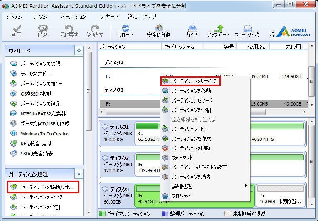Select the E: partition row
The height and width of the screenshot is (221, 318).
204,76
